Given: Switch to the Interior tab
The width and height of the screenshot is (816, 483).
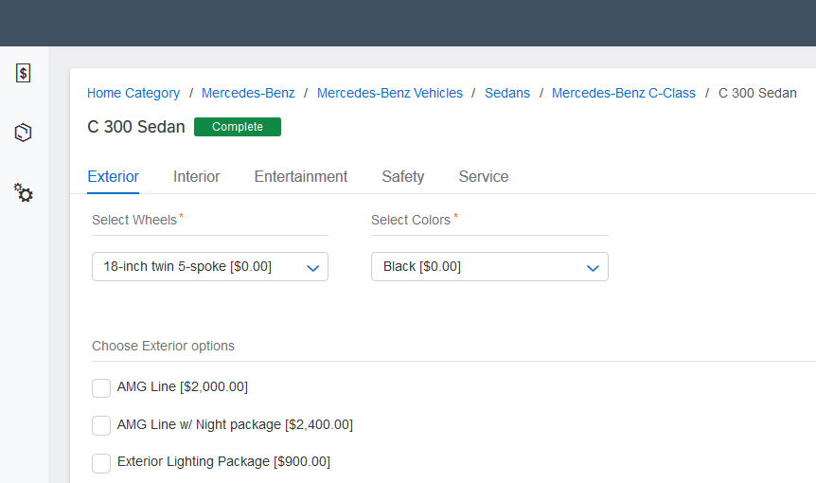Looking at the screenshot, I should 196,177.
